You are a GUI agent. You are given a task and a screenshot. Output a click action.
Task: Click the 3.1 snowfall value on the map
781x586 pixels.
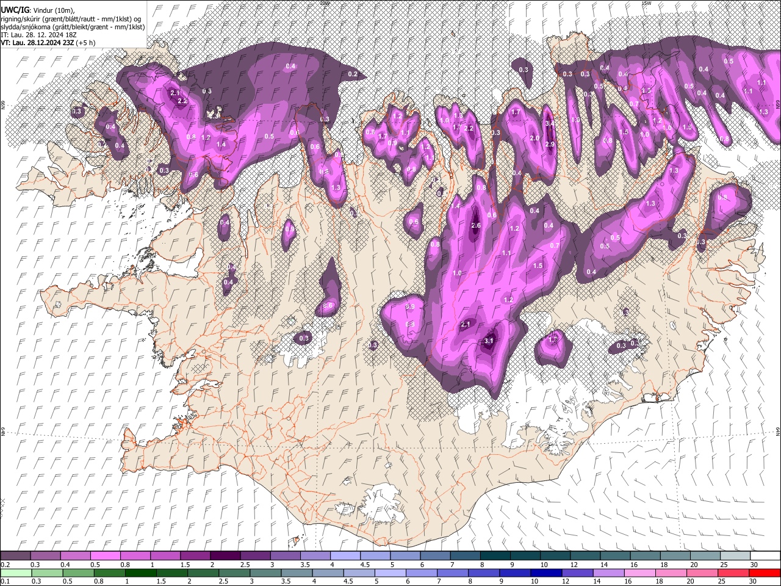tap(488, 341)
